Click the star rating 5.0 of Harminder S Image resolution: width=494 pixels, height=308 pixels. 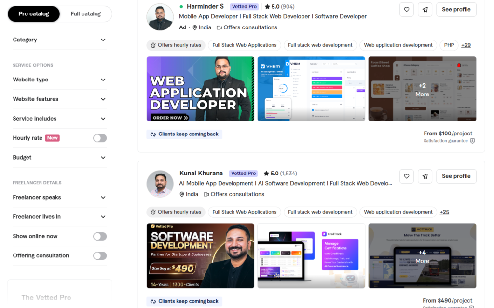coord(272,6)
